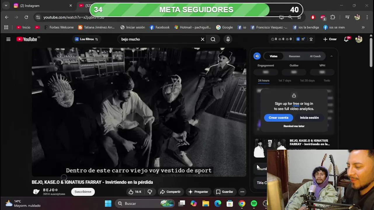Run search with the magnifier button
This screenshot has height=210, width=374.
(213, 39)
